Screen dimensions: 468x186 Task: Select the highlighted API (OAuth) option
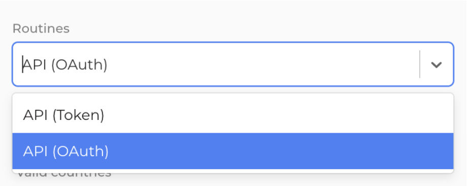tap(233, 151)
